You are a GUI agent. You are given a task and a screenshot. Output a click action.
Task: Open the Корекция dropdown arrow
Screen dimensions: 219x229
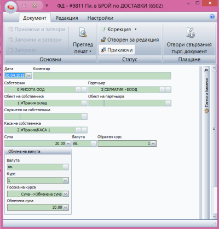pos(135,29)
